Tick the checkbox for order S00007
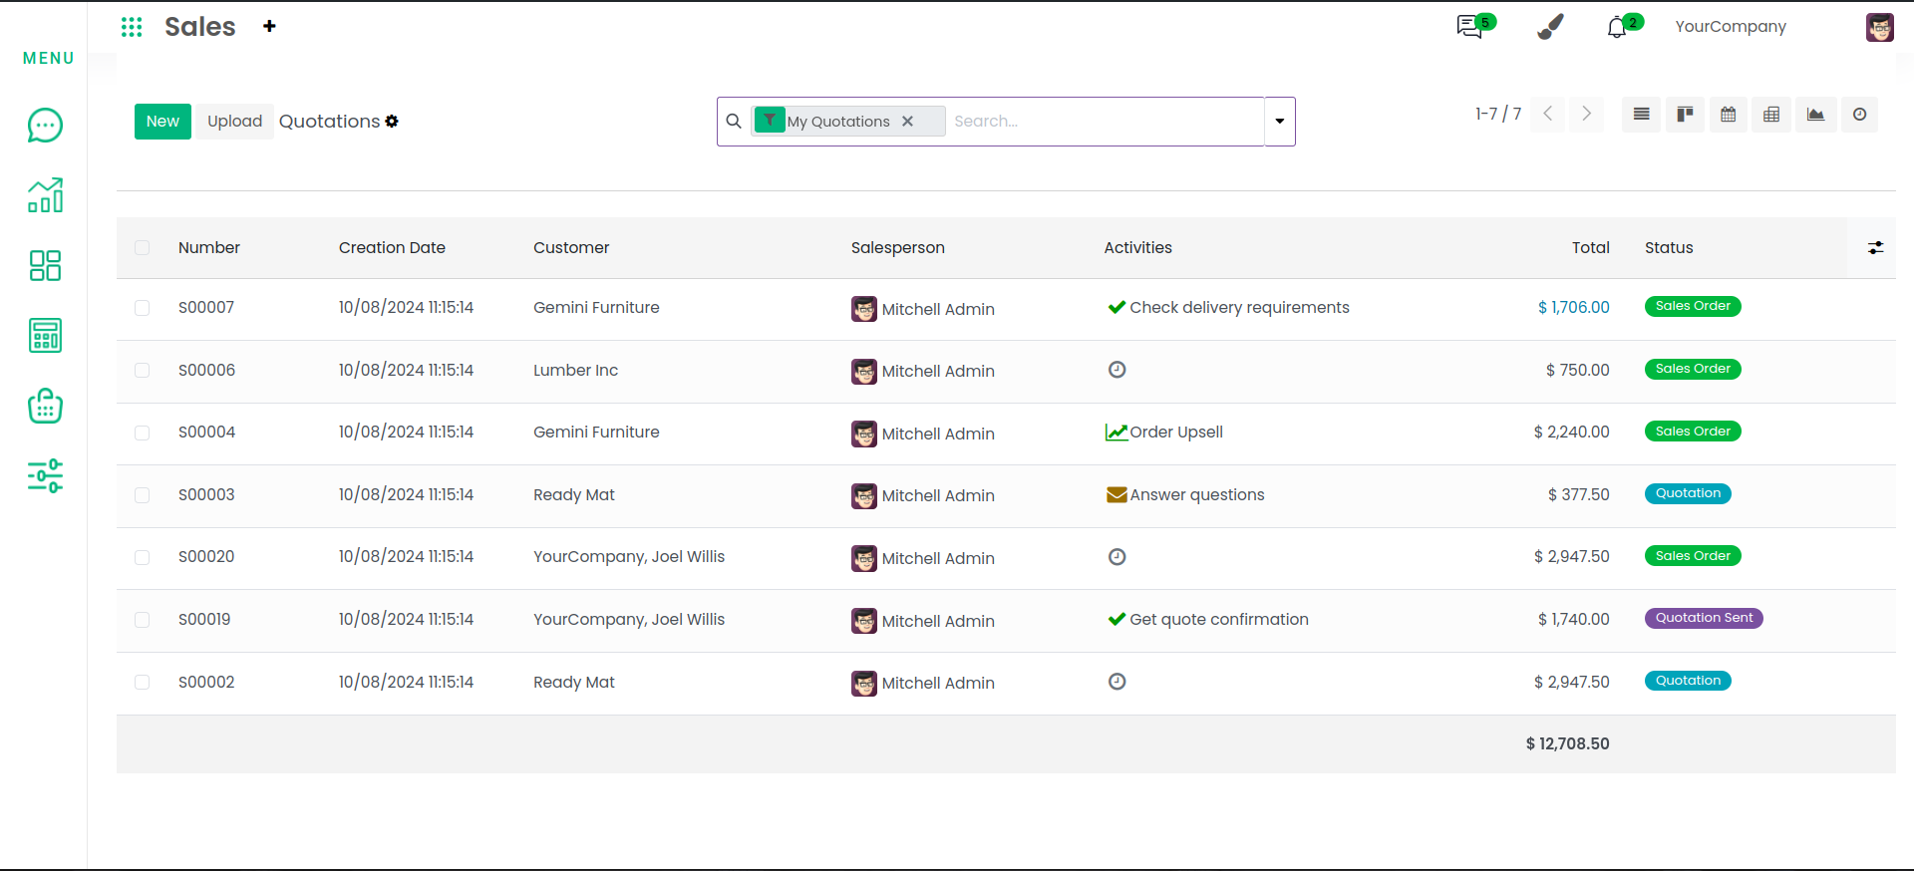 tap(143, 308)
